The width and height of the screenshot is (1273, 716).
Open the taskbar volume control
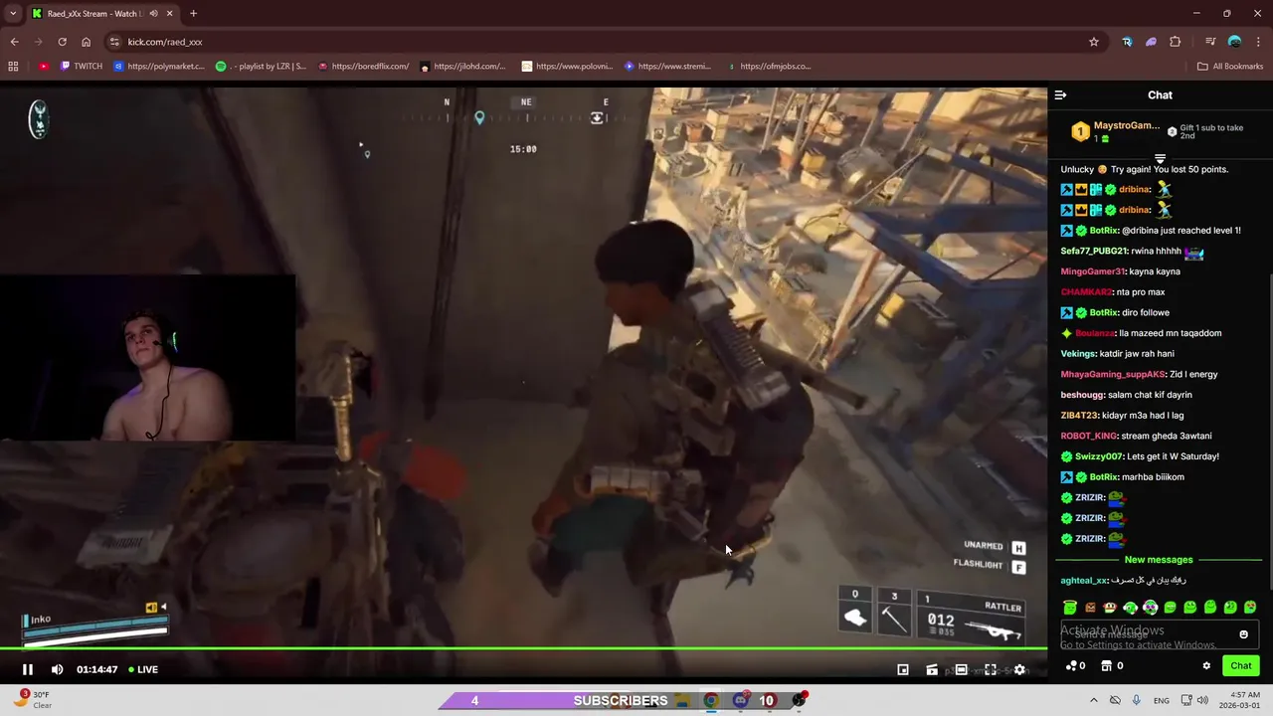point(1203,700)
